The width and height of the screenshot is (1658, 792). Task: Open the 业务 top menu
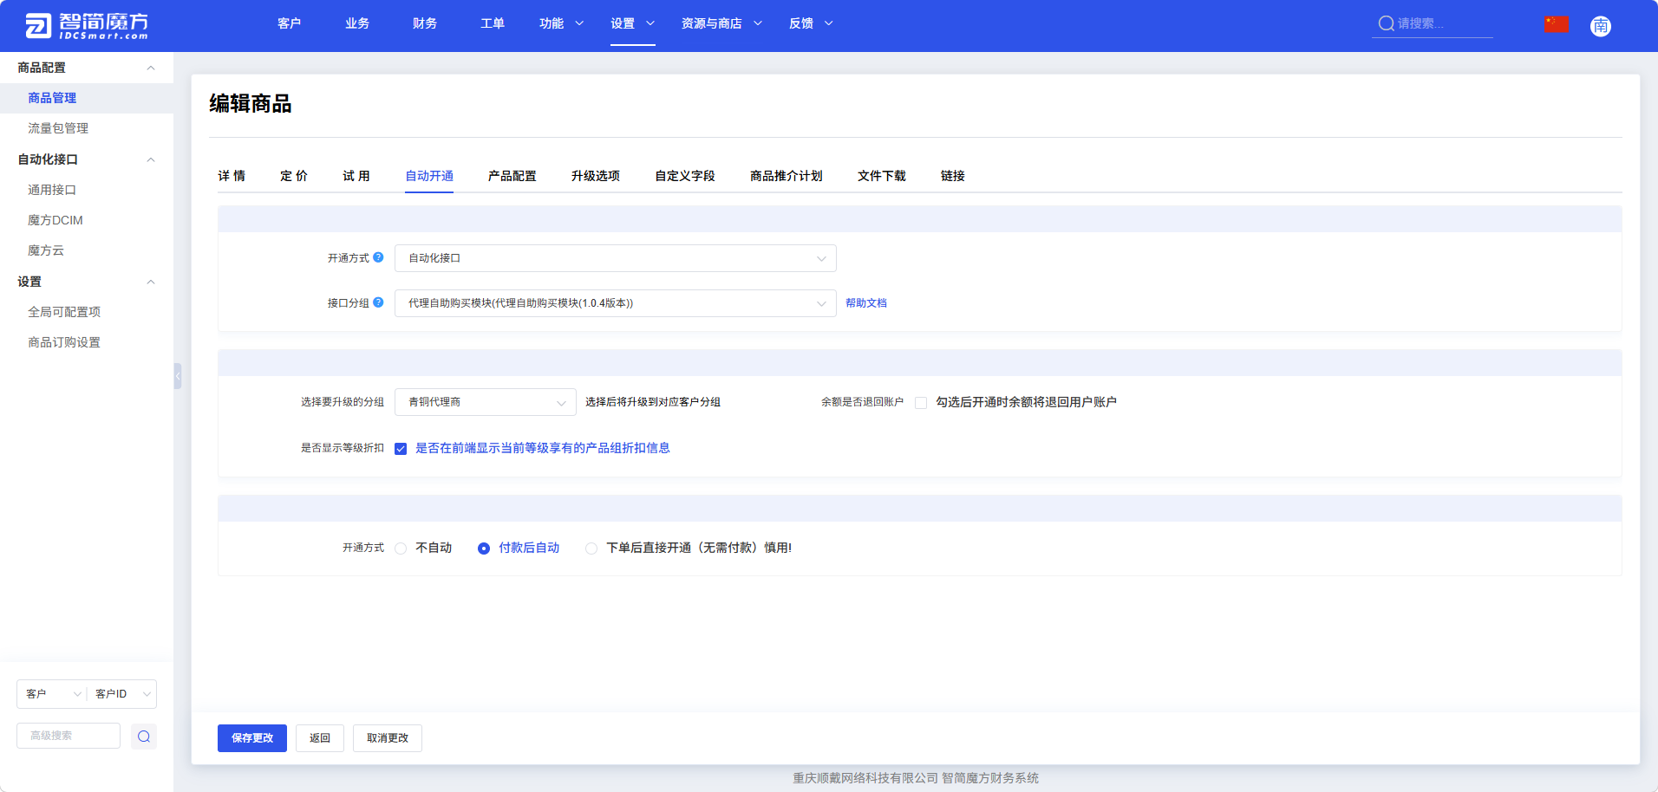tap(357, 23)
